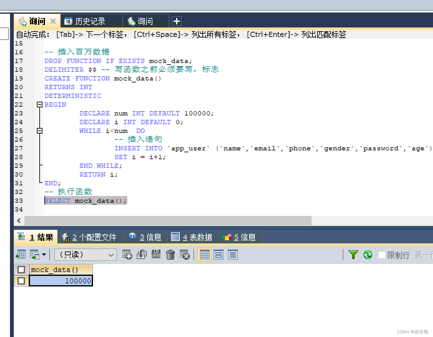Toggle the 限制行 checkbox
Image resolution: width=433 pixels, height=337 pixels.
pyautogui.click(x=381, y=255)
